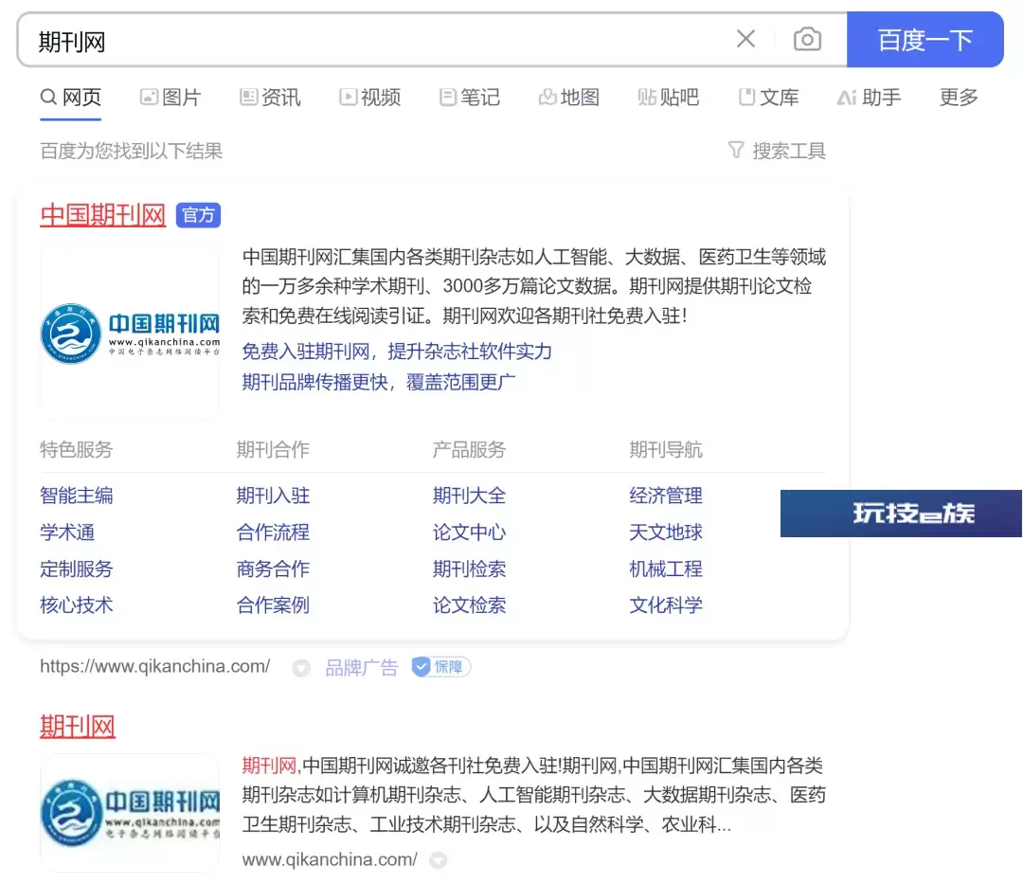Open the 中国期刊网 result title
Viewport: 1023px width, 884px height.
[103, 215]
